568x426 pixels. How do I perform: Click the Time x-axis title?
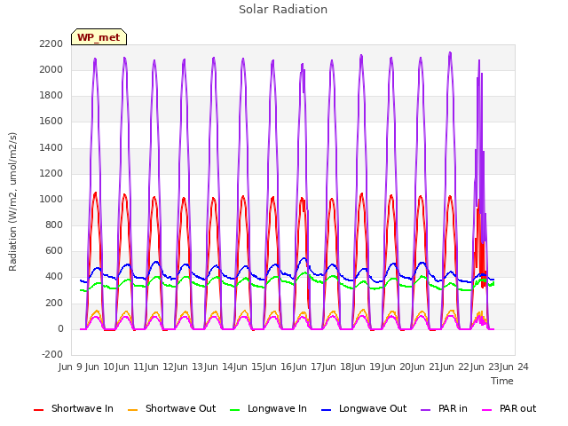pyautogui.click(x=502, y=381)
